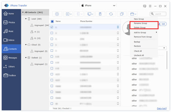Click the export to PC toolbar icon
171x112 pixels.
click(89, 14)
